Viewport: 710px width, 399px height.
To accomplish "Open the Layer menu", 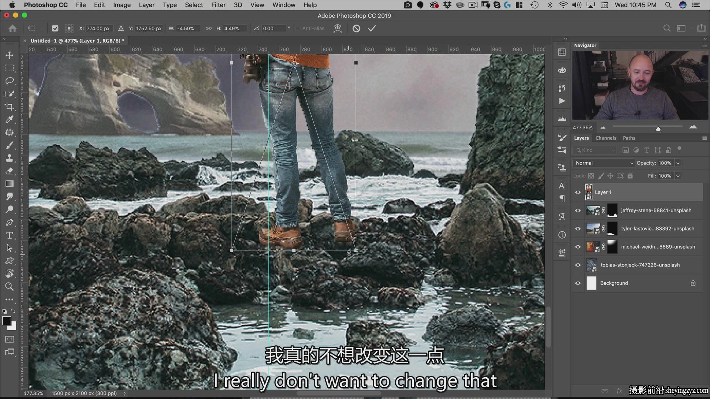I will [x=146, y=5].
